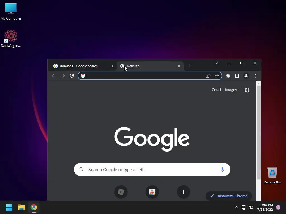Open the Google apps grid
The height and width of the screenshot is (214, 286).
coord(247,90)
